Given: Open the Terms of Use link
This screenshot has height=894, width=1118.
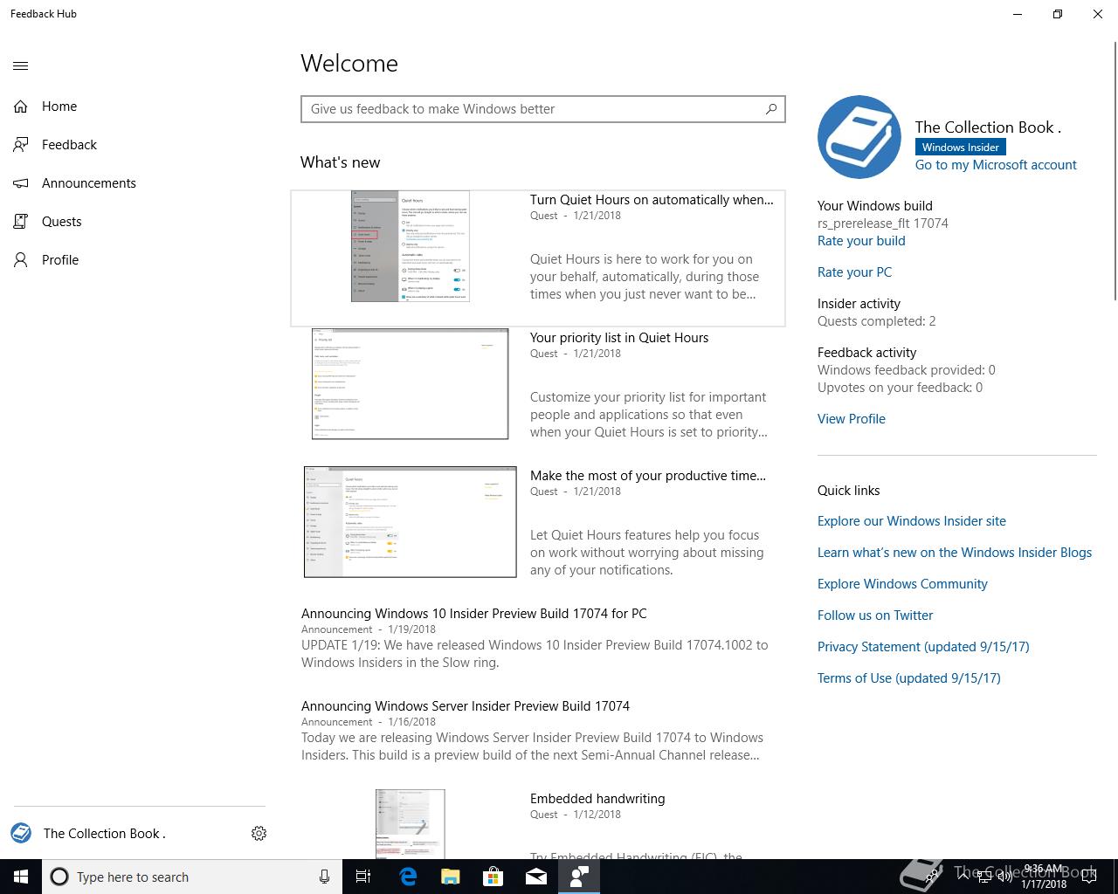Looking at the screenshot, I should click(x=909, y=678).
